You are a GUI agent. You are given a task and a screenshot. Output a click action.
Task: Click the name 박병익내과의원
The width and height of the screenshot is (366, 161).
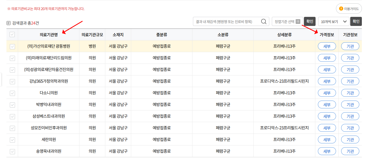(x=49, y=104)
